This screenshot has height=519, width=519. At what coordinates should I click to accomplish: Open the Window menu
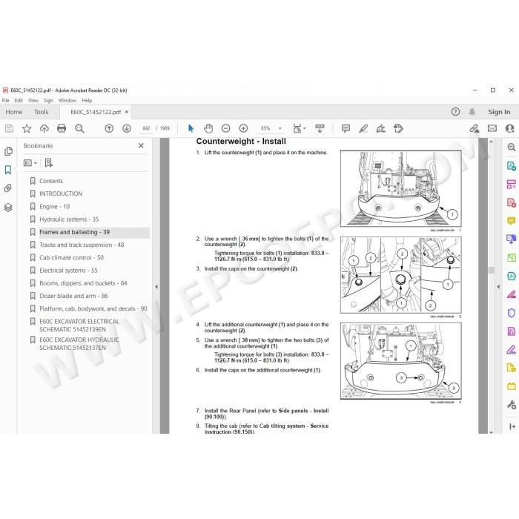click(x=67, y=100)
